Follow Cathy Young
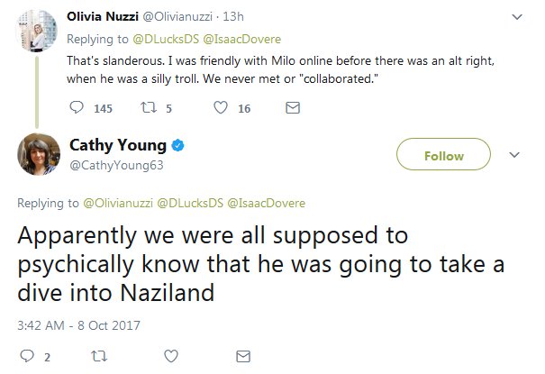The width and height of the screenshot is (545, 374). point(443,155)
